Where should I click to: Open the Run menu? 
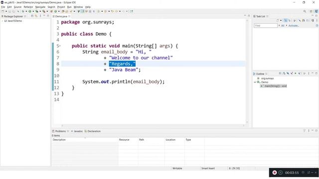coord(69,7)
